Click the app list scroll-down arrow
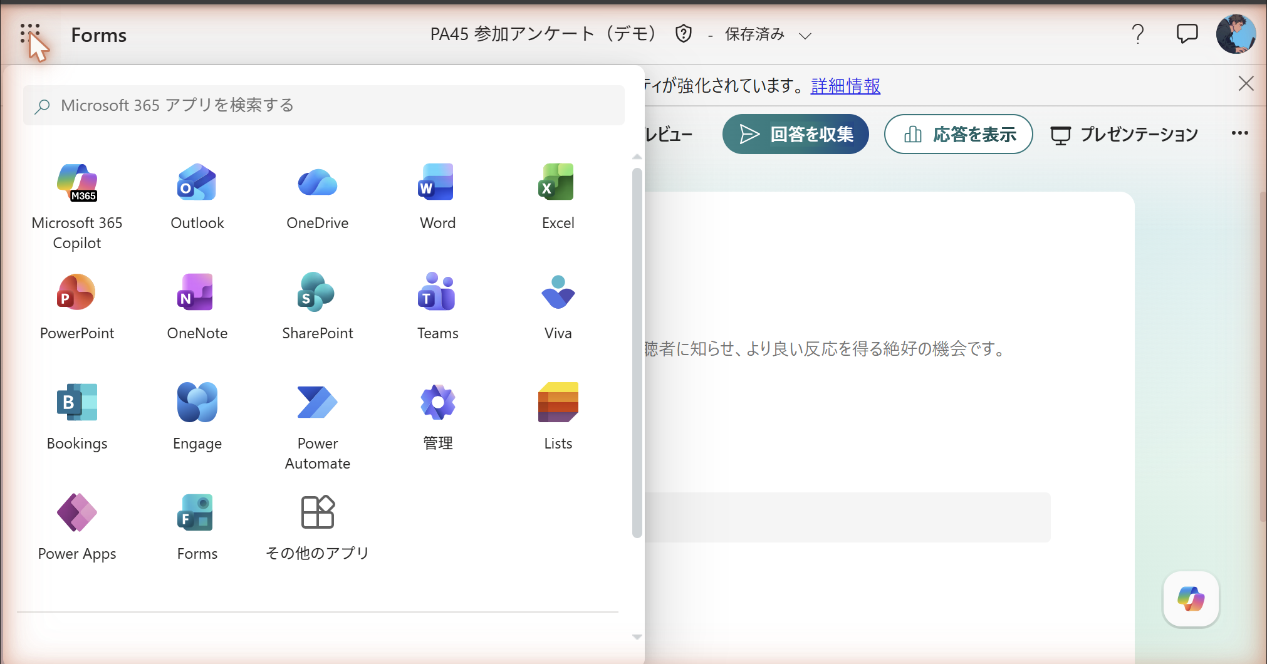Image resolution: width=1267 pixels, height=664 pixels. pyautogui.click(x=637, y=637)
